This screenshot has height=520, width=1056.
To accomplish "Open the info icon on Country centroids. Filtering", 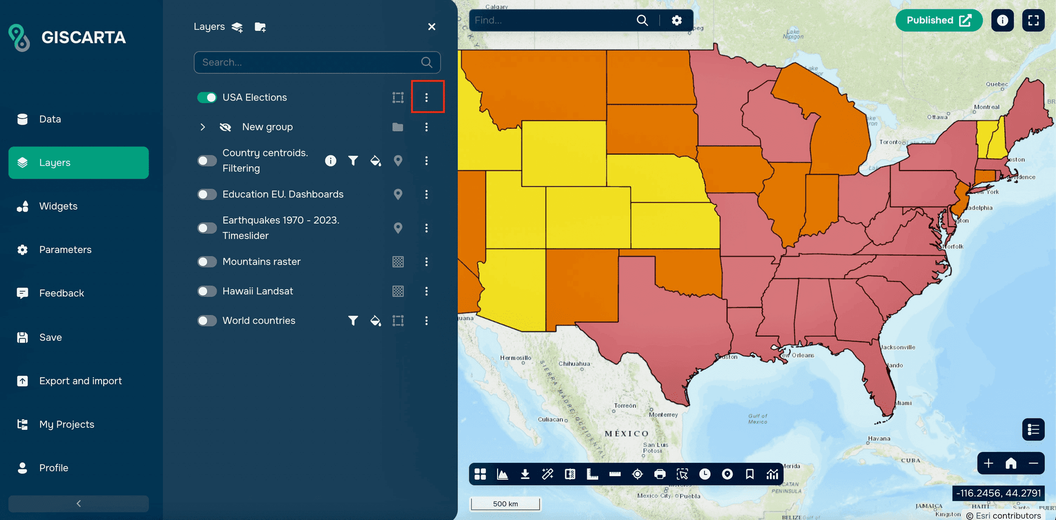I will pos(331,160).
